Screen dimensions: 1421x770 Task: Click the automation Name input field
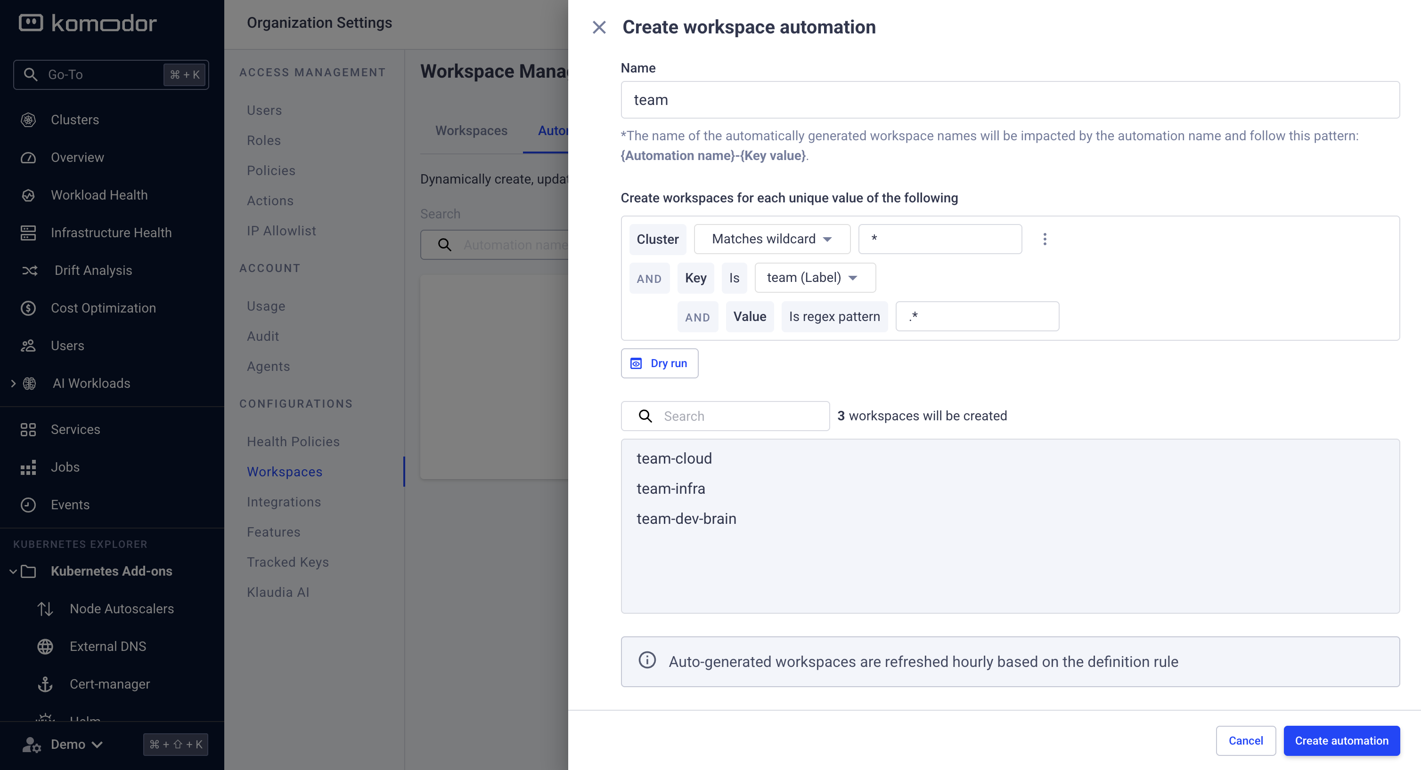click(x=1010, y=100)
